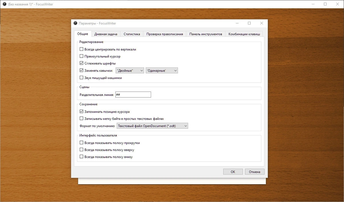Maximize the Параметры dialog
The height and width of the screenshot is (202, 344).
click(249, 23)
